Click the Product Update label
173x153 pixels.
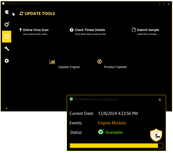coord(115,67)
